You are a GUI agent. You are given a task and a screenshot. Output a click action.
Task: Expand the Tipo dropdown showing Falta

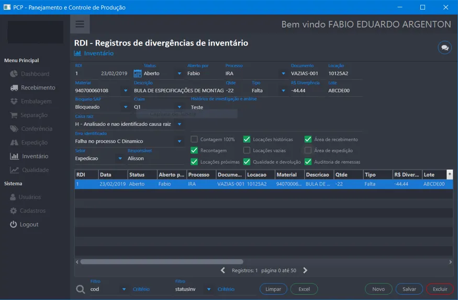(283, 90)
